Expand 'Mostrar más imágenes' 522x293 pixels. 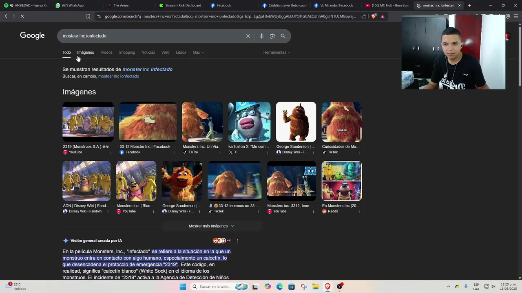coord(211,226)
